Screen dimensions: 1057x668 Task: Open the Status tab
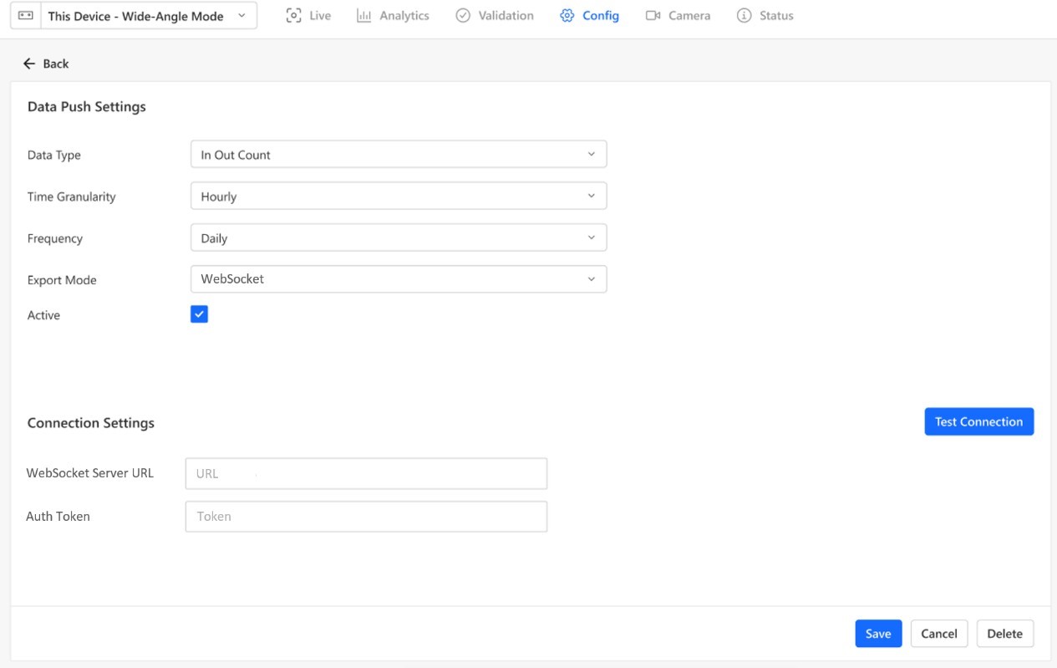point(765,15)
